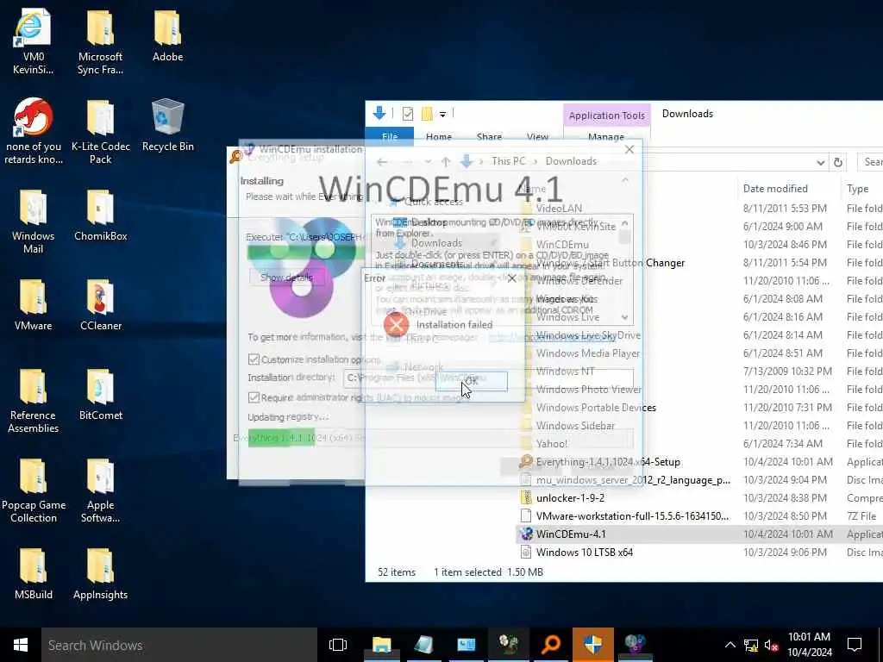Screen dimensions: 883x662
Task: Open ChomikBox desktop folder
Action: click(x=100, y=215)
